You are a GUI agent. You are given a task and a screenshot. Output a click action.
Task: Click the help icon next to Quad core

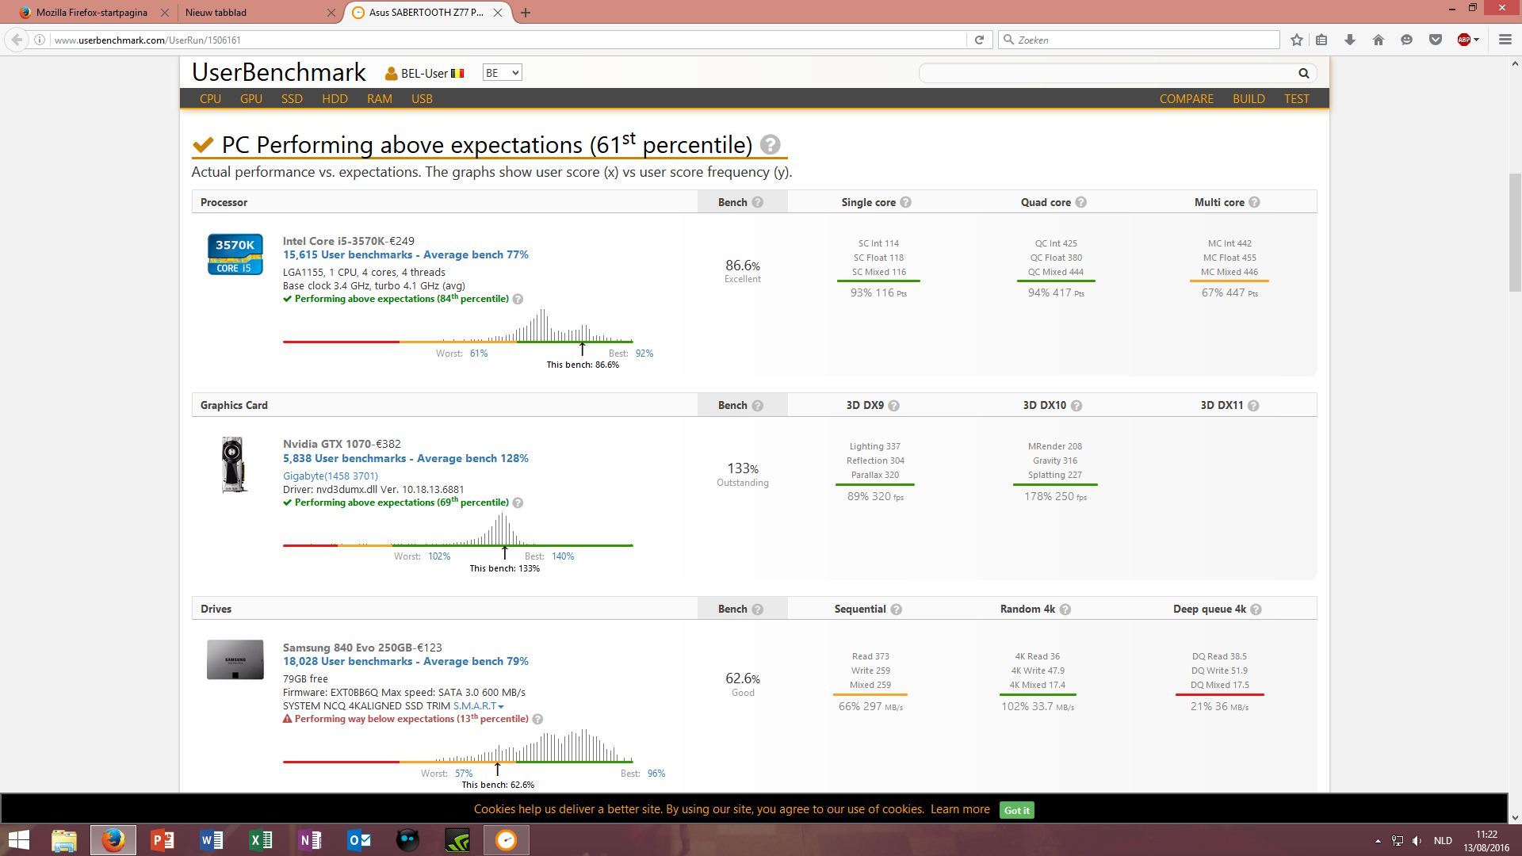click(1081, 202)
